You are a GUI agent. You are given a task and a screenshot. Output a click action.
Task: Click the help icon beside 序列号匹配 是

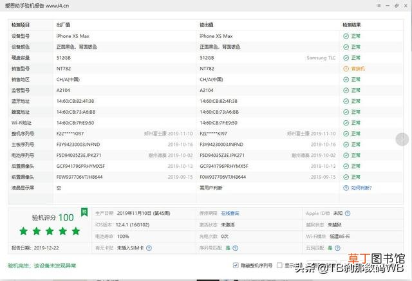pos(236,248)
